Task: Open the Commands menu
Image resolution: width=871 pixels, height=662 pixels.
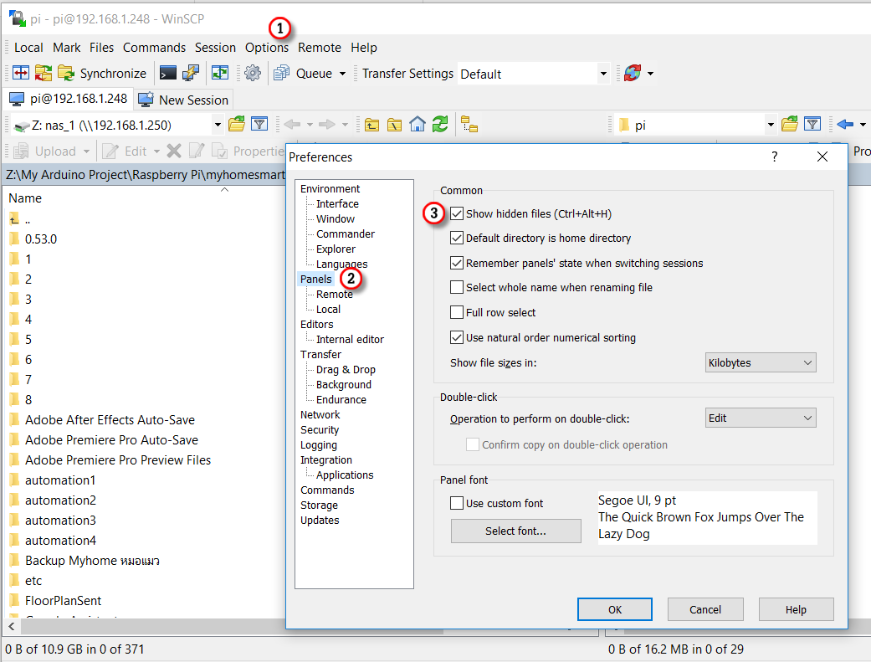Action: [155, 48]
